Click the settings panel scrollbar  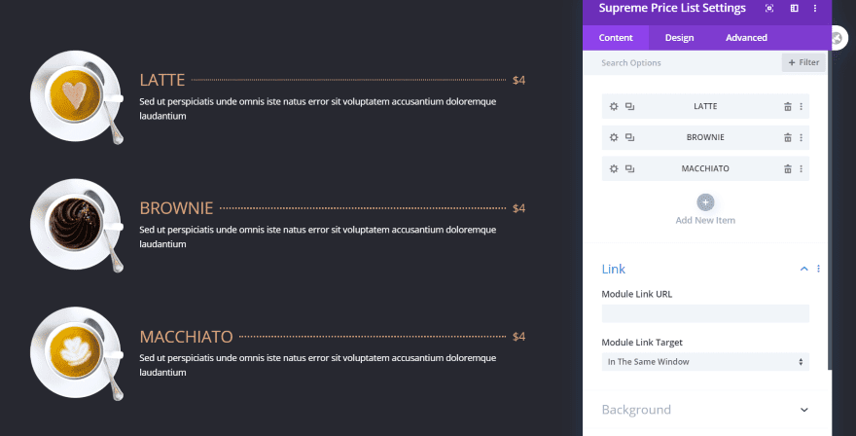click(x=830, y=210)
